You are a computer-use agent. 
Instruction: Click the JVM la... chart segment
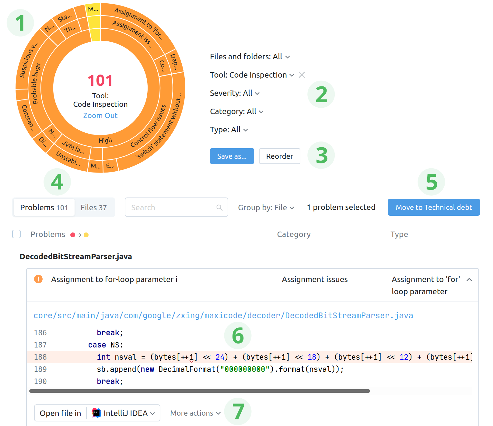73,147
